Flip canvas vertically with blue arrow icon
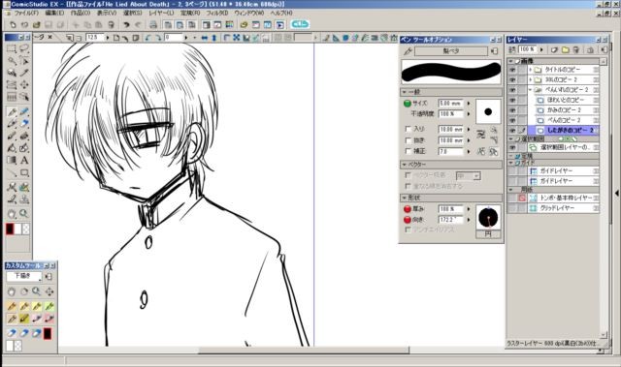The image size is (621, 367). pos(213,38)
